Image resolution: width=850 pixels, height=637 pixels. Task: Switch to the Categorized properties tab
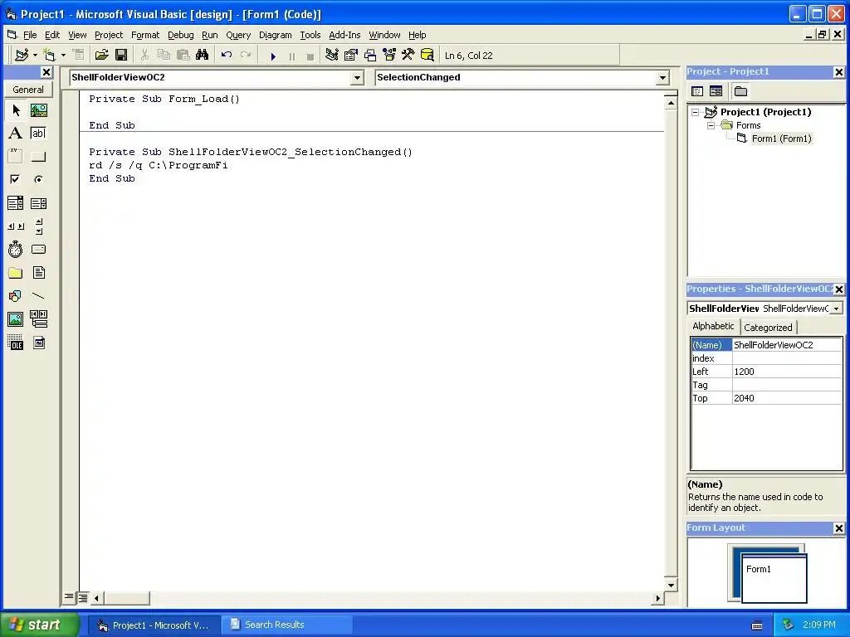768,327
